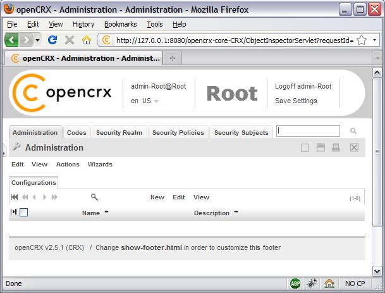Click the print icon in Administration header
This screenshot has height=293, width=385.
[x=336, y=147]
